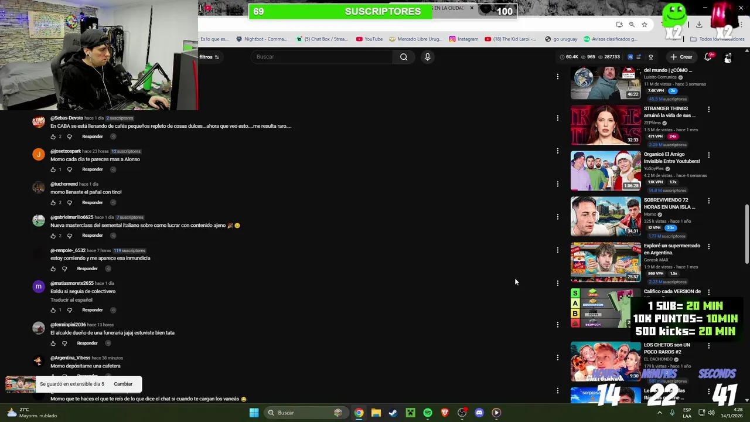750x422 pixels.
Task: Reply to @gabrielmurillo6625's comment
Action: 92,236
